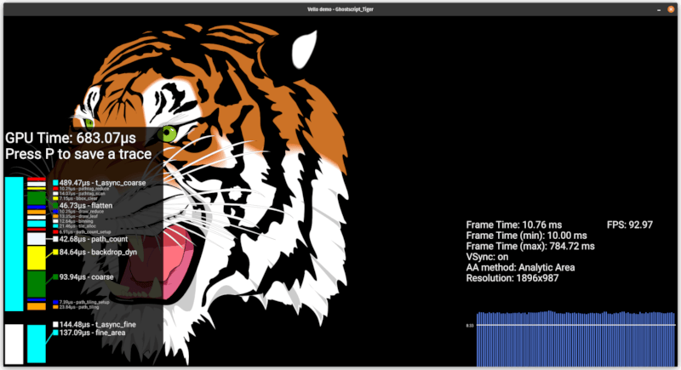
Task: Click the "VSync: on" status line
Action: click(487, 257)
